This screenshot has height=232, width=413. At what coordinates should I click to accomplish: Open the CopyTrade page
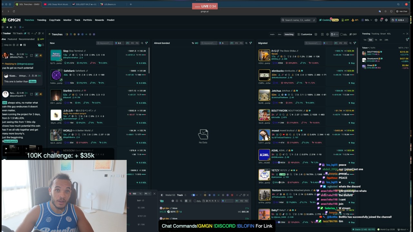[x=55, y=20]
